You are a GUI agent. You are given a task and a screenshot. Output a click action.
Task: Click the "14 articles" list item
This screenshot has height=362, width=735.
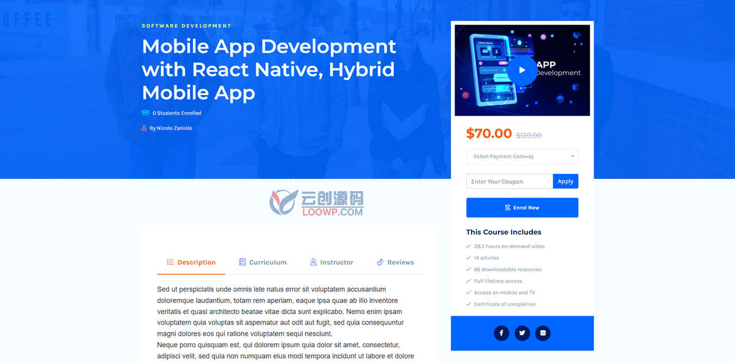(x=486, y=258)
